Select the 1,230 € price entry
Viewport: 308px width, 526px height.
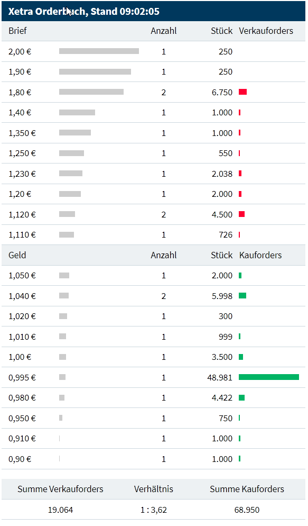click(22, 174)
